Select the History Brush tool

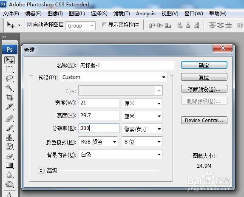(x=9, y=146)
